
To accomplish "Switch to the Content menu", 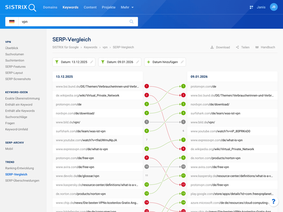I will click(x=90, y=7).
